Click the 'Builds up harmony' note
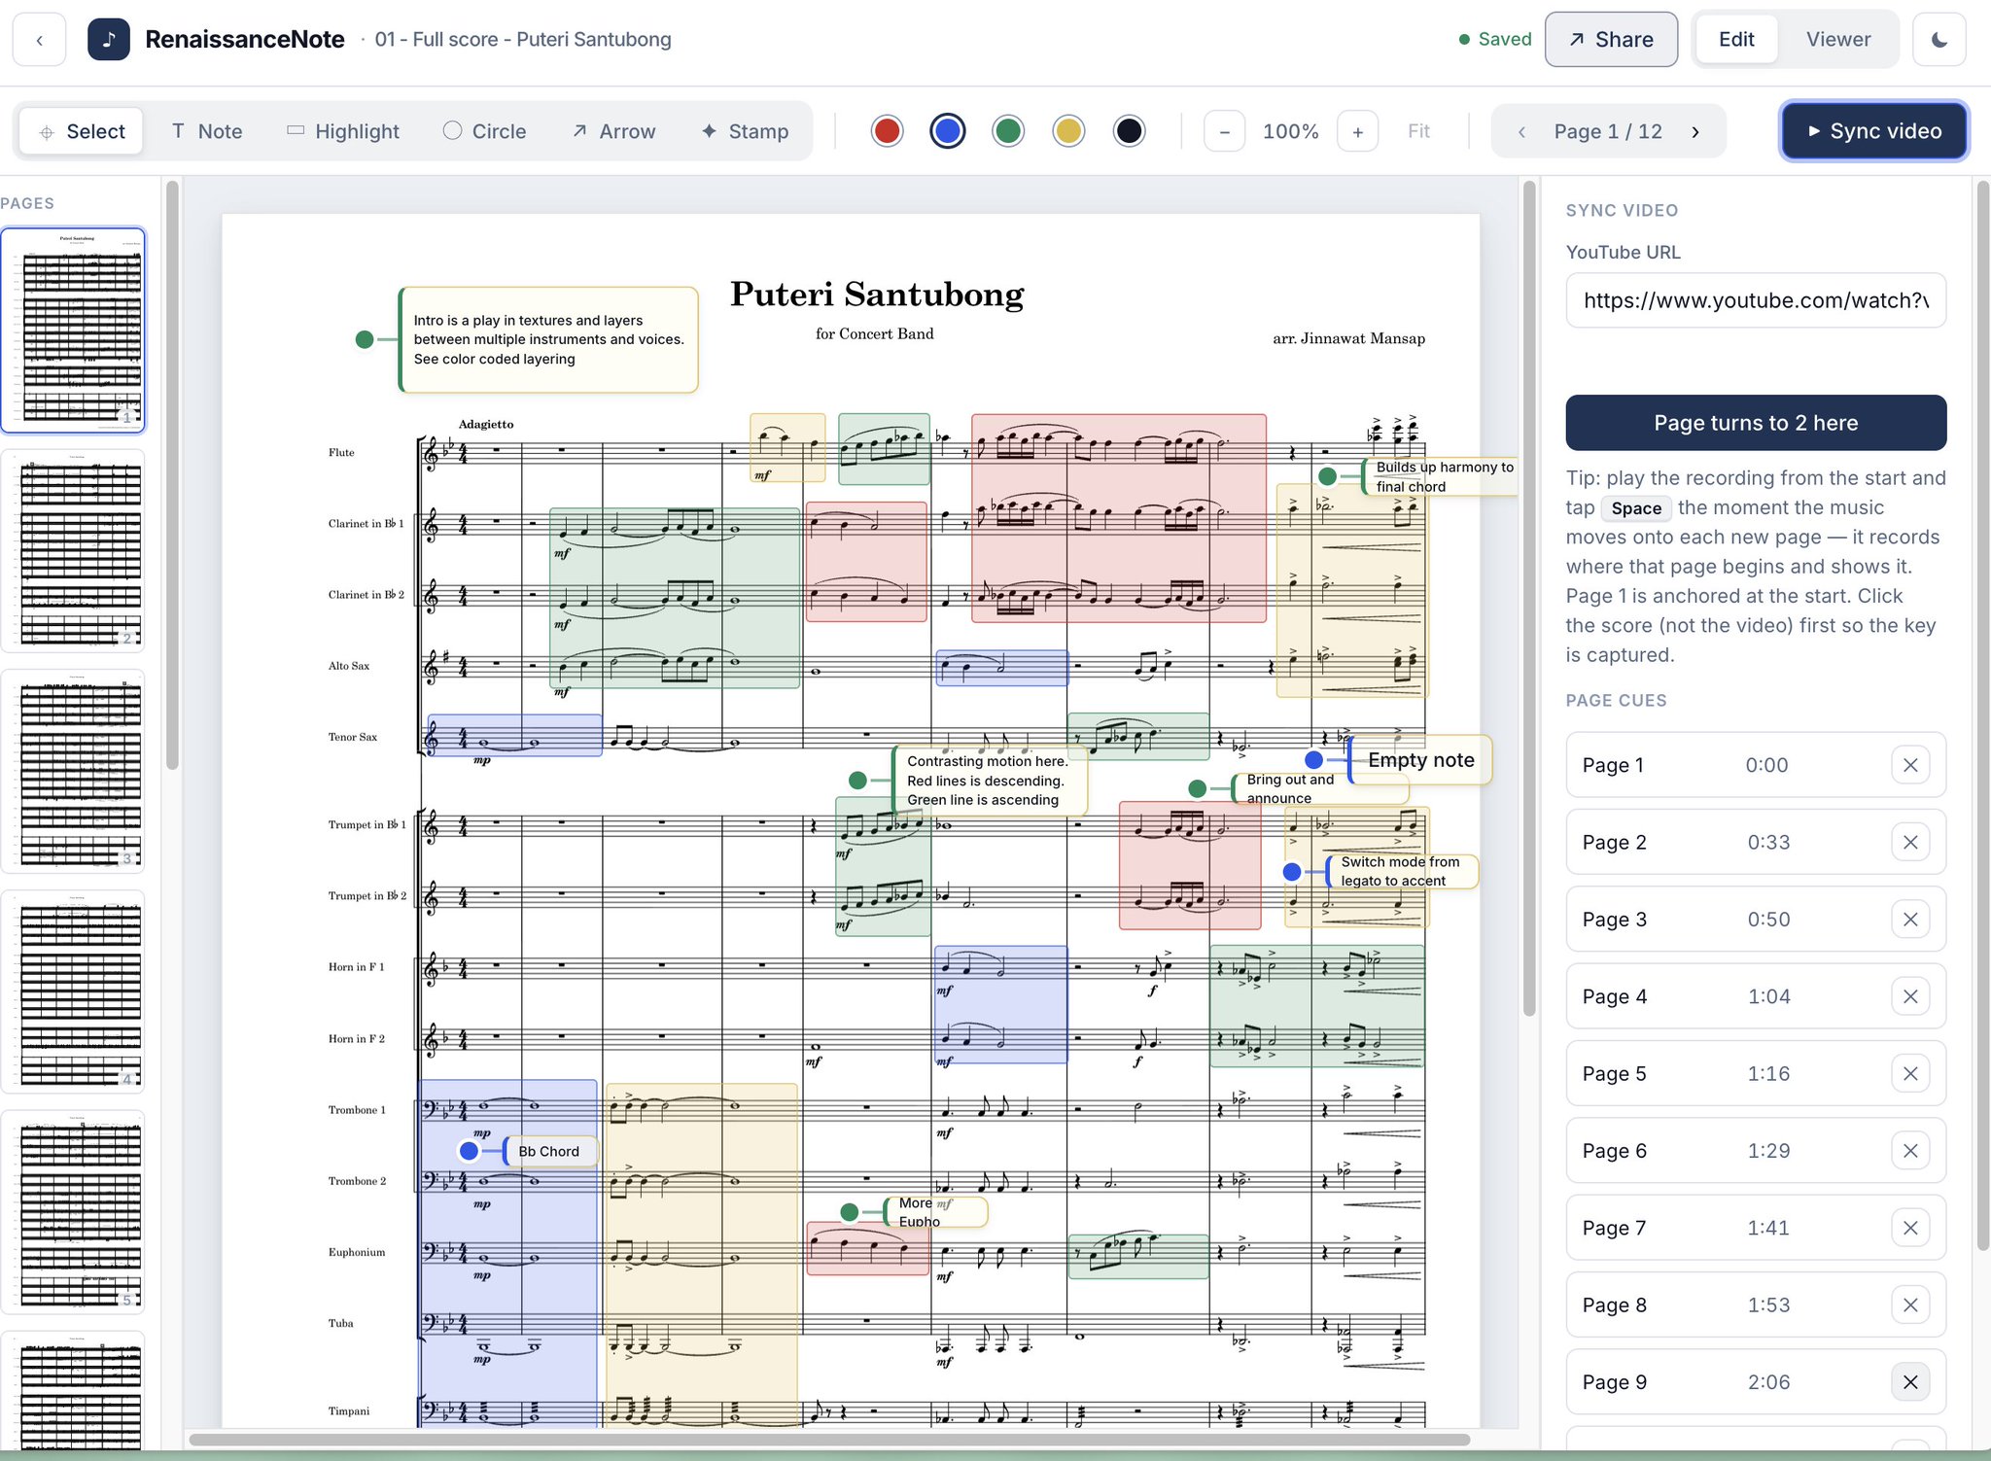1991x1461 pixels. click(1441, 476)
